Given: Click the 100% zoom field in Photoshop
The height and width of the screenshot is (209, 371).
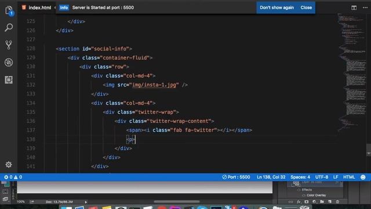Looking at the screenshot, I should pyautogui.click(x=21, y=202).
